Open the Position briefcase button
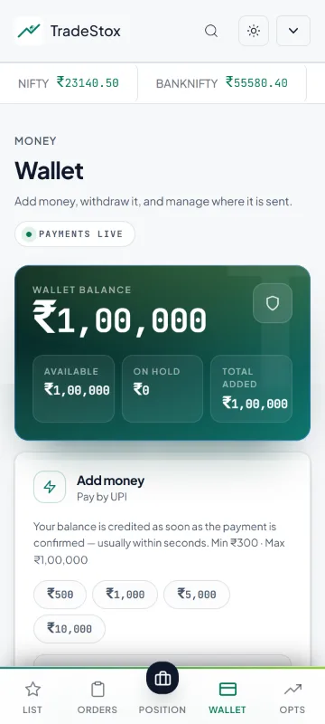The width and height of the screenshot is (325, 724). click(162, 678)
